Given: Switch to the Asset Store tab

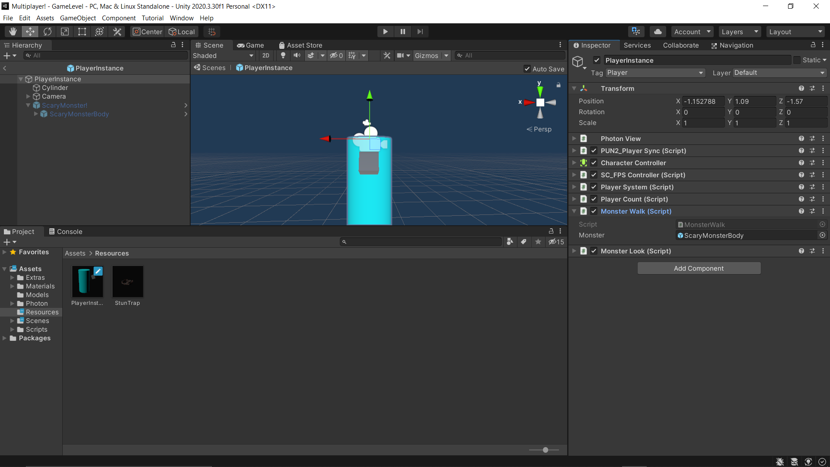Looking at the screenshot, I should pos(300,45).
